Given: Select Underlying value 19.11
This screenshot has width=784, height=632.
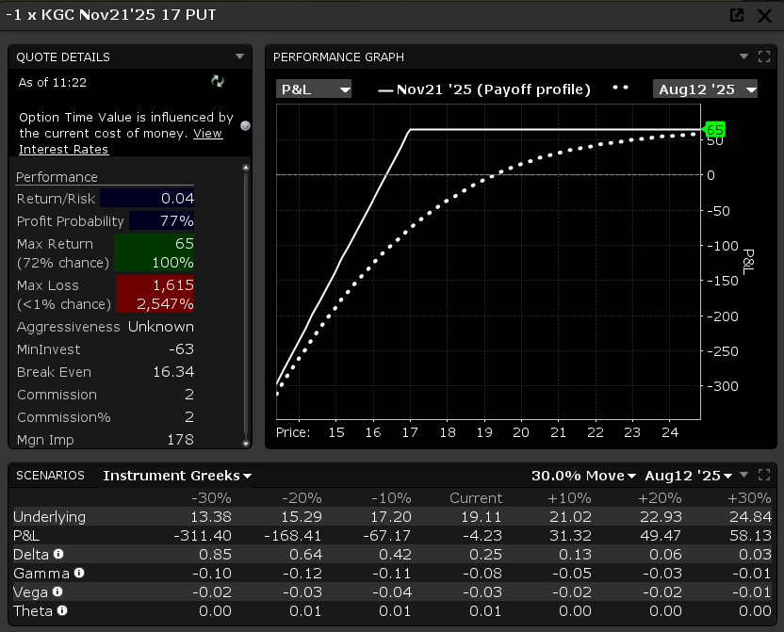Looking at the screenshot, I should pyautogui.click(x=481, y=516).
